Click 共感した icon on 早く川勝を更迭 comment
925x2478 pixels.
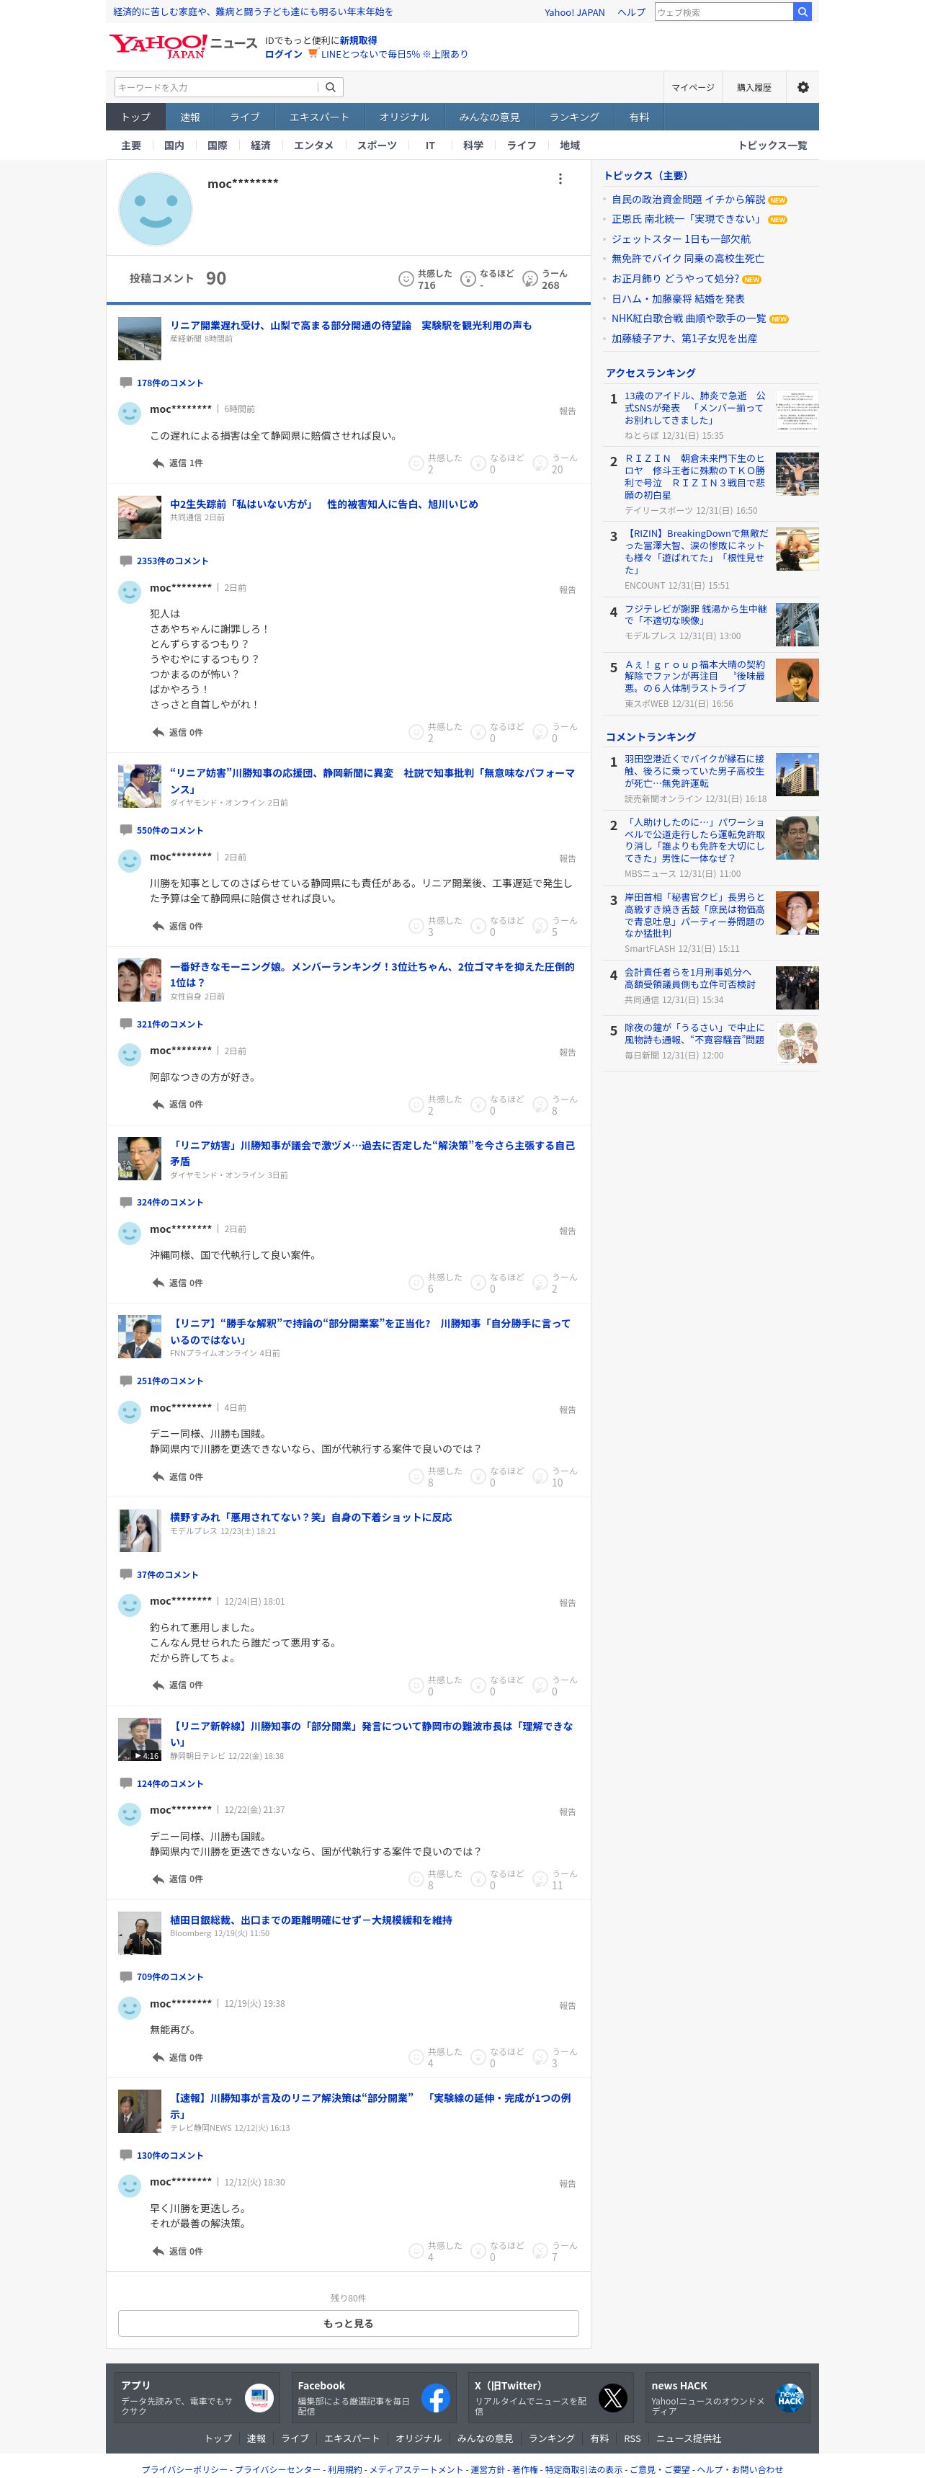pyautogui.click(x=416, y=2252)
